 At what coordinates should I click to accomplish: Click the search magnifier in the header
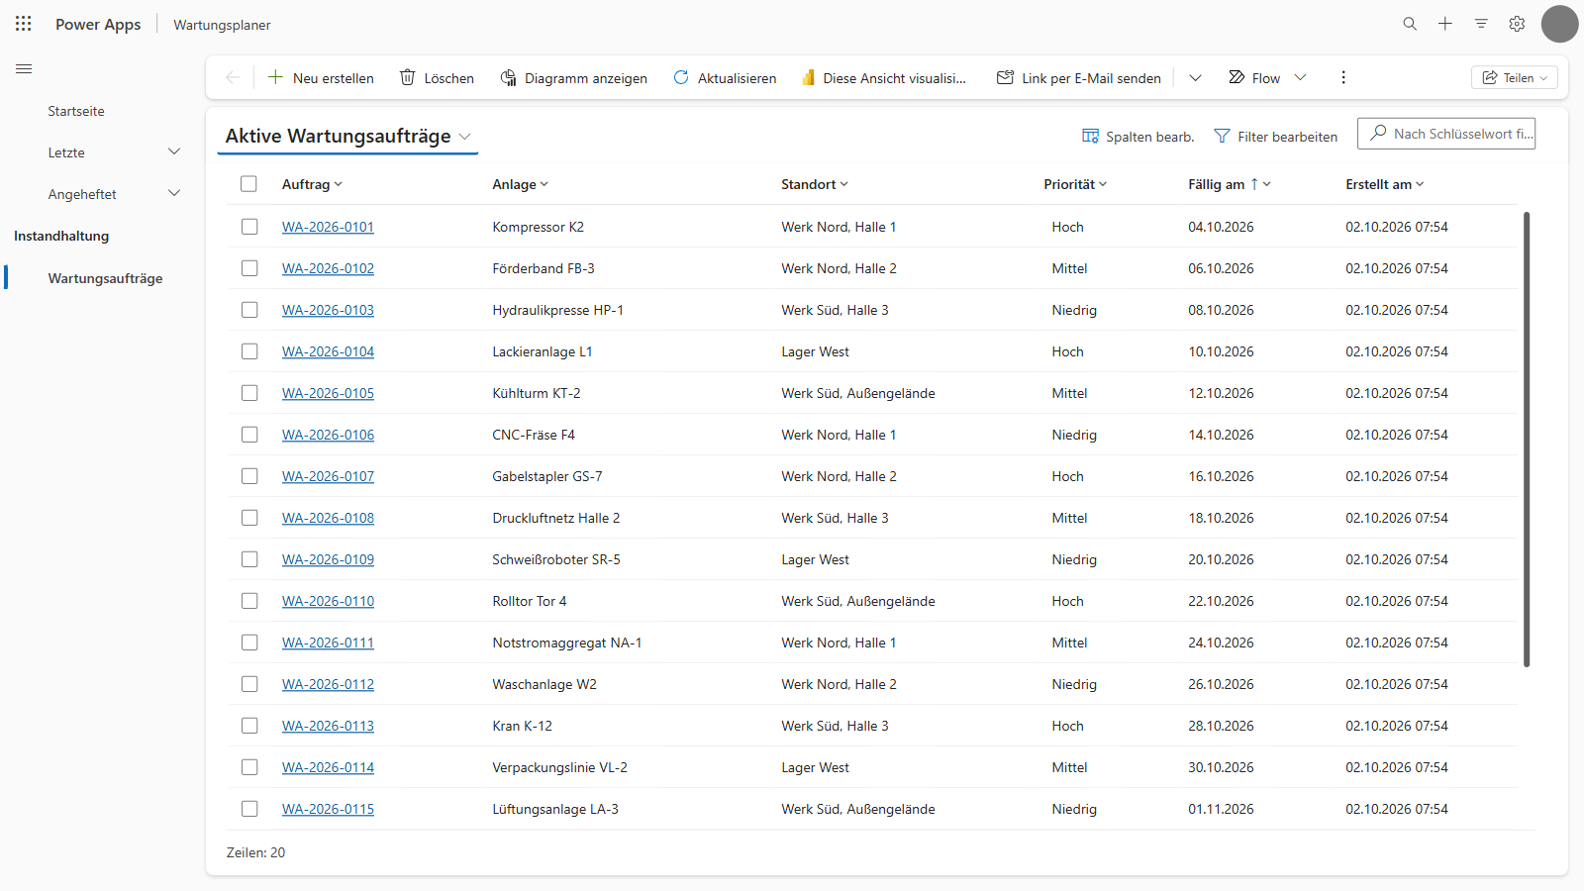(1410, 24)
